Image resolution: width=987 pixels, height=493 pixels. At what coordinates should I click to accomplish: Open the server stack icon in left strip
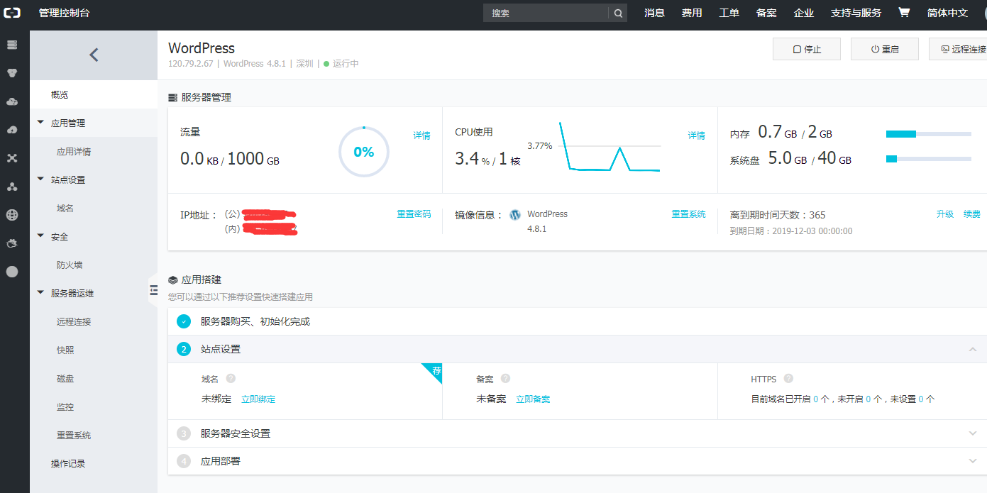12,45
